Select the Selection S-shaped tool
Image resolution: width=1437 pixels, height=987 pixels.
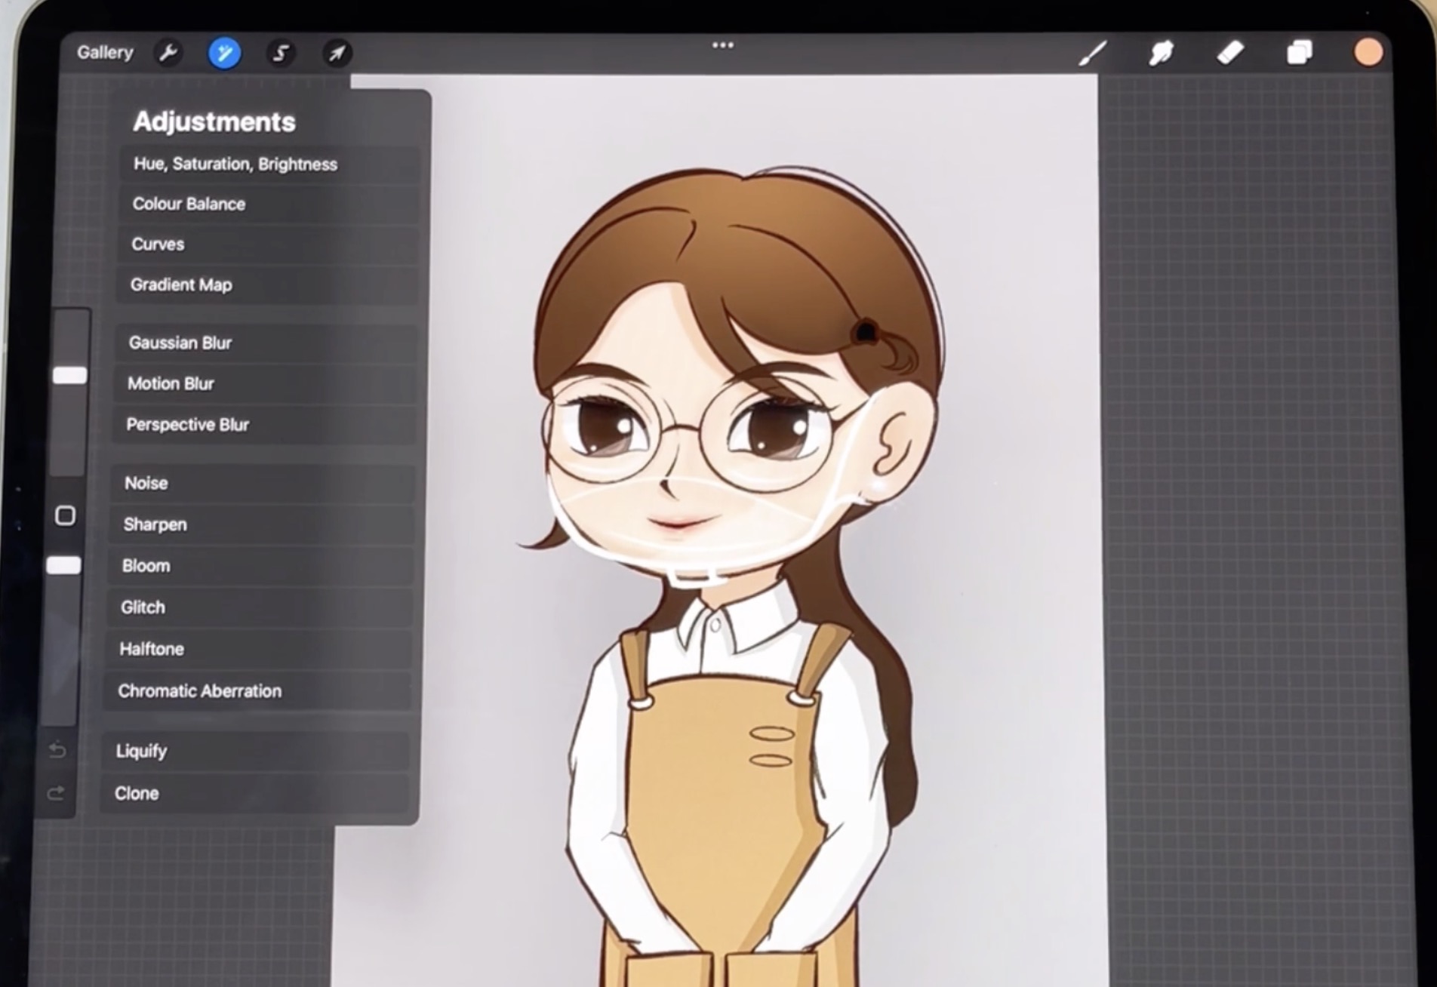point(281,53)
